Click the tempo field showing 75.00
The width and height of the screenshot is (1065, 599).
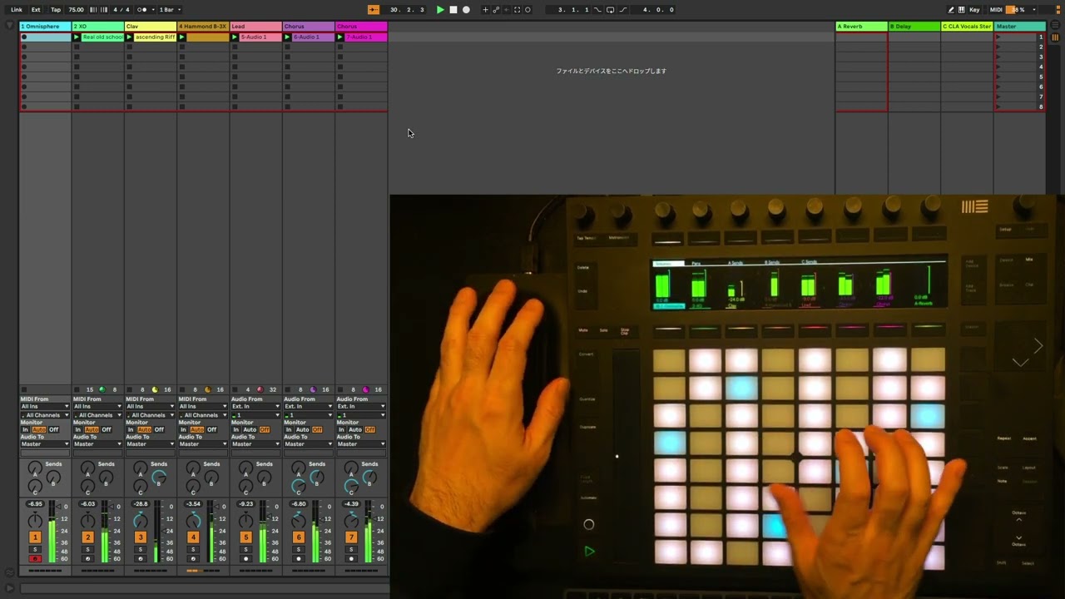coord(76,10)
